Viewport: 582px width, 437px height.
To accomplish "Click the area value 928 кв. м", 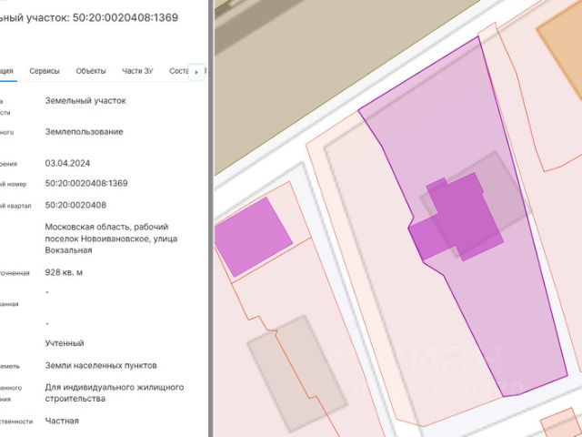I will click(64, 272).
